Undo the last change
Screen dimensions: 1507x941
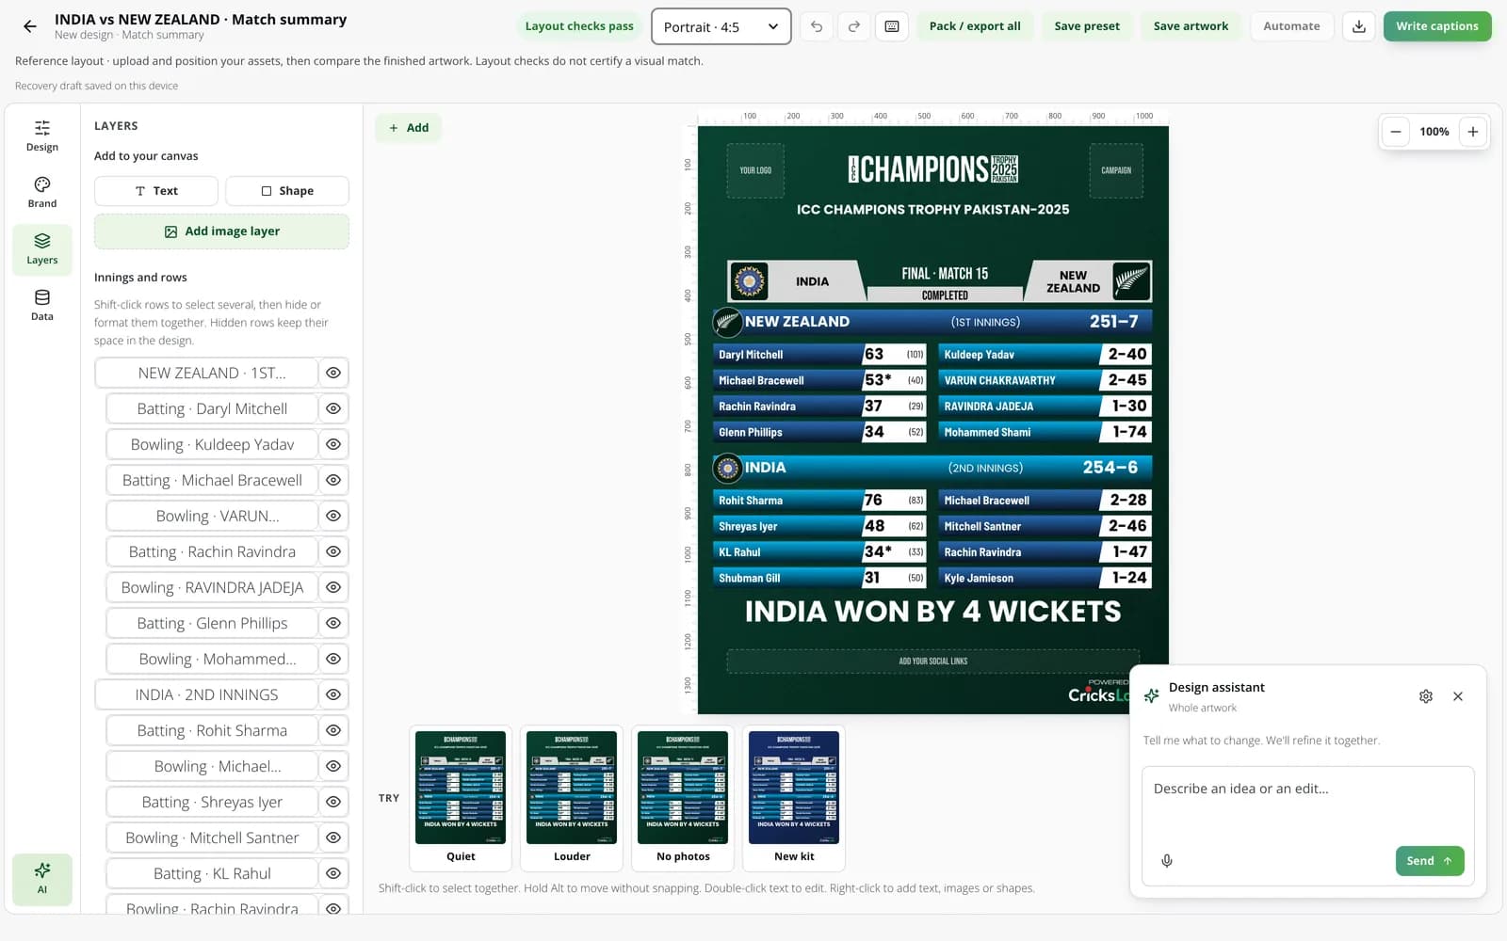(x=817, y=26)
